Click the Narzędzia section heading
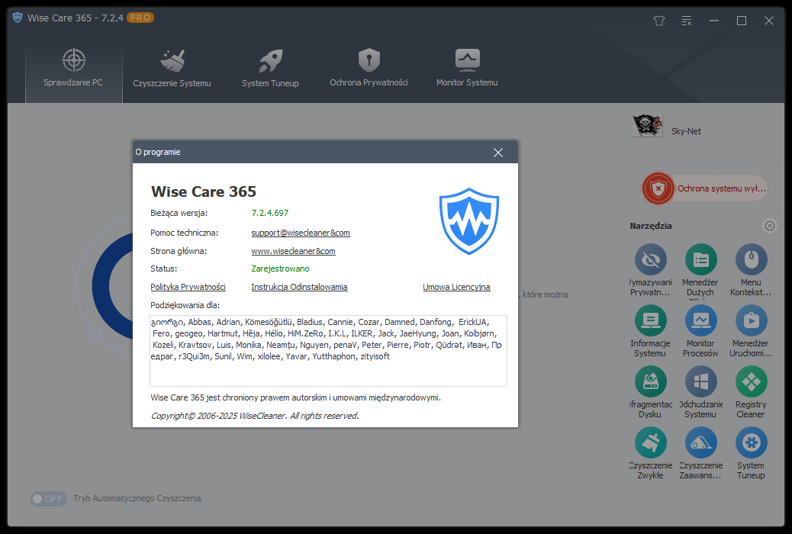Screen dimensions: 792x534 point(651,226)
